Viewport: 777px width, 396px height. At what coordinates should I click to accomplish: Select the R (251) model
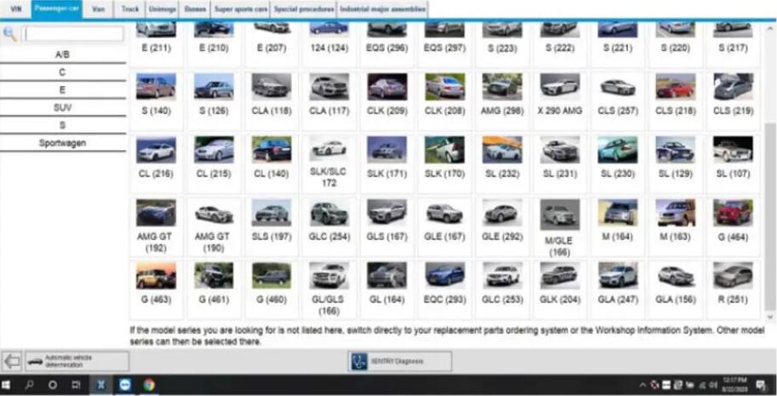pos(733,290)
